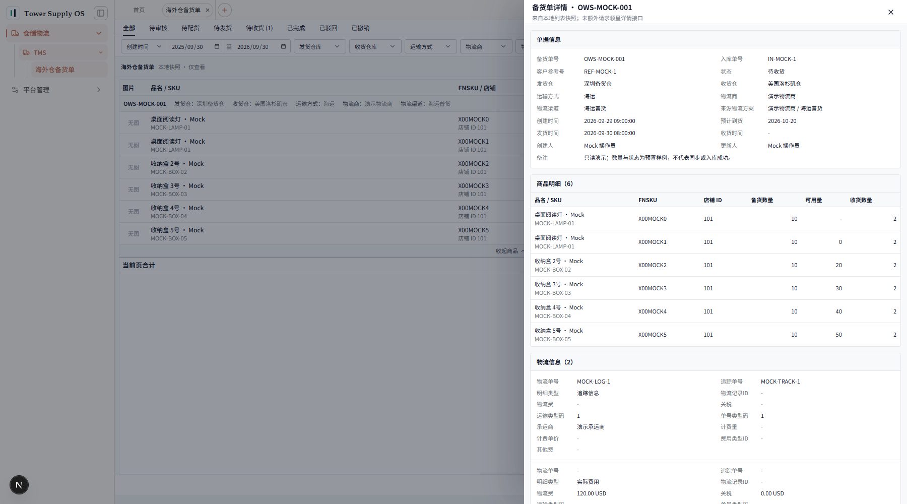Screen dimensions: 907x504
Task: Open the 物流商 filter dropdown
Action: (486, 47)
